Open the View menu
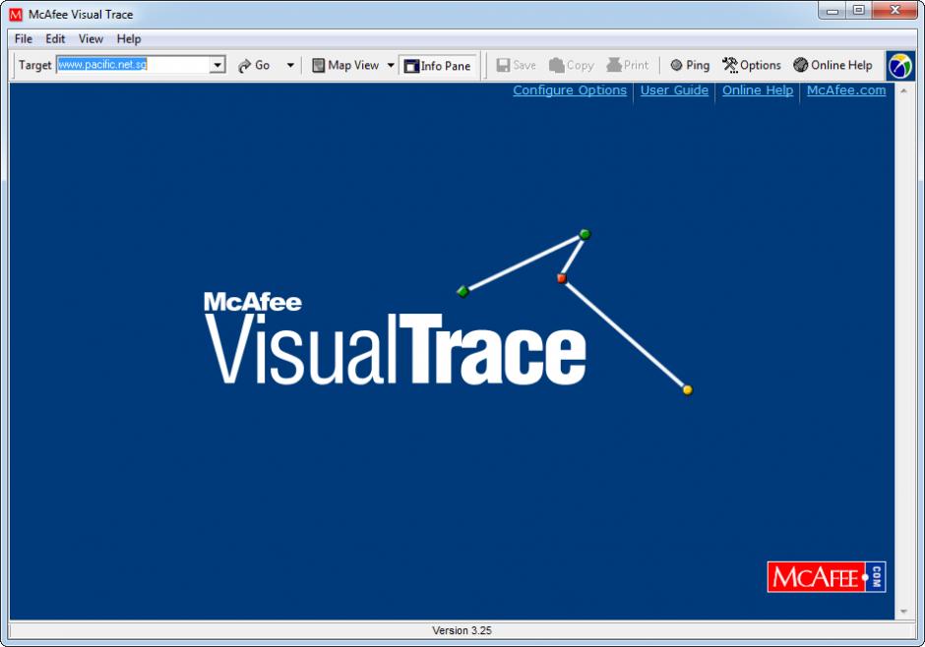Image resolution: width=925 pixels, height=647 pixels. pyautogui.click(x=91, y=39)
